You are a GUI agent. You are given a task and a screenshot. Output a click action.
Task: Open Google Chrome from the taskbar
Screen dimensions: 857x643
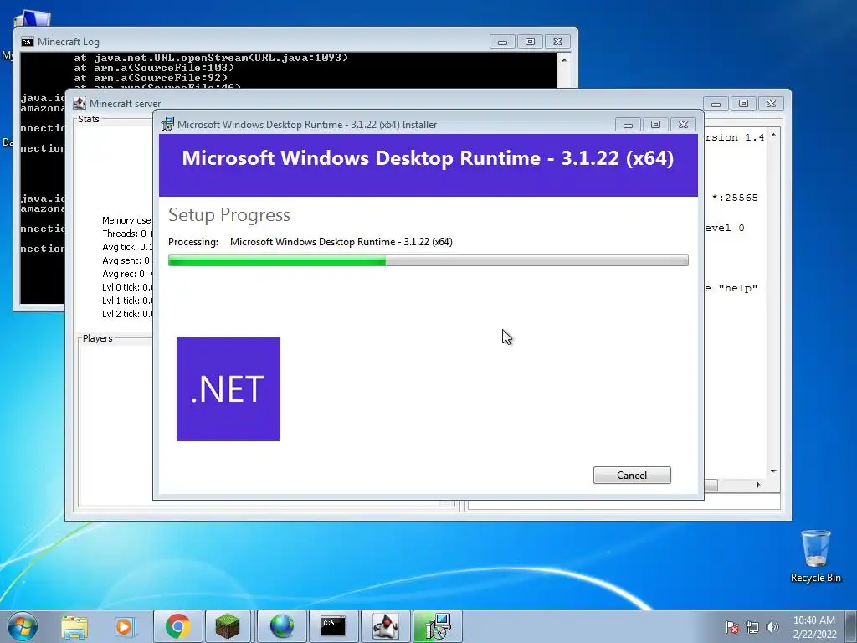[x=177, y=626]
